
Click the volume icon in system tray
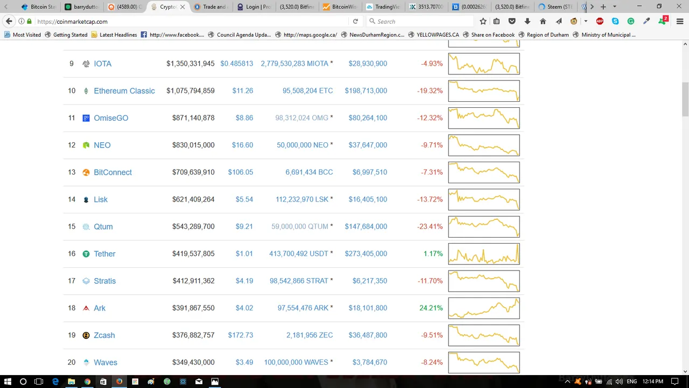point(618,382)
